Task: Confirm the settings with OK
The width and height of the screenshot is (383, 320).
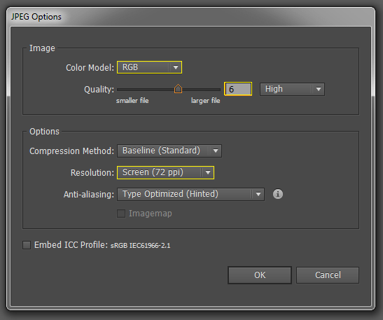Action: pos(260,275)
